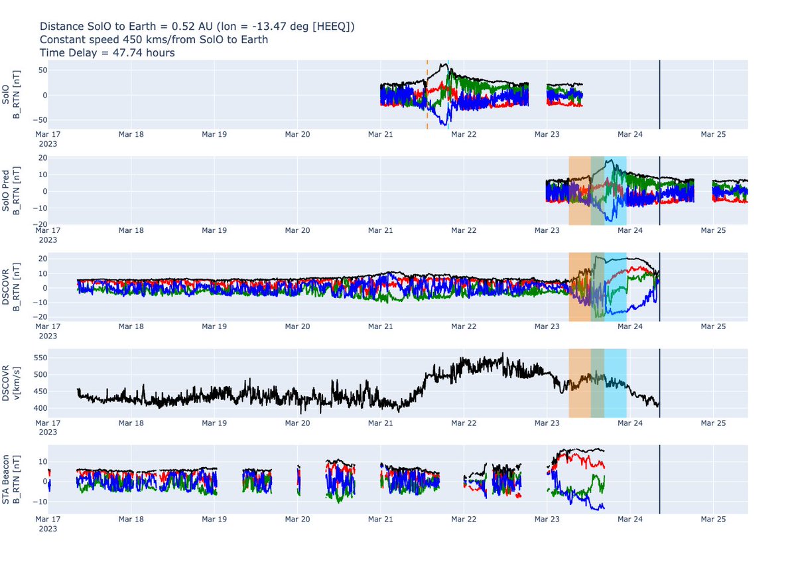Click the 'Constant speed 450 kms' subtitle line
This screenshot has width=796, height=562.
pyautogui.click(x=154, y=40)
